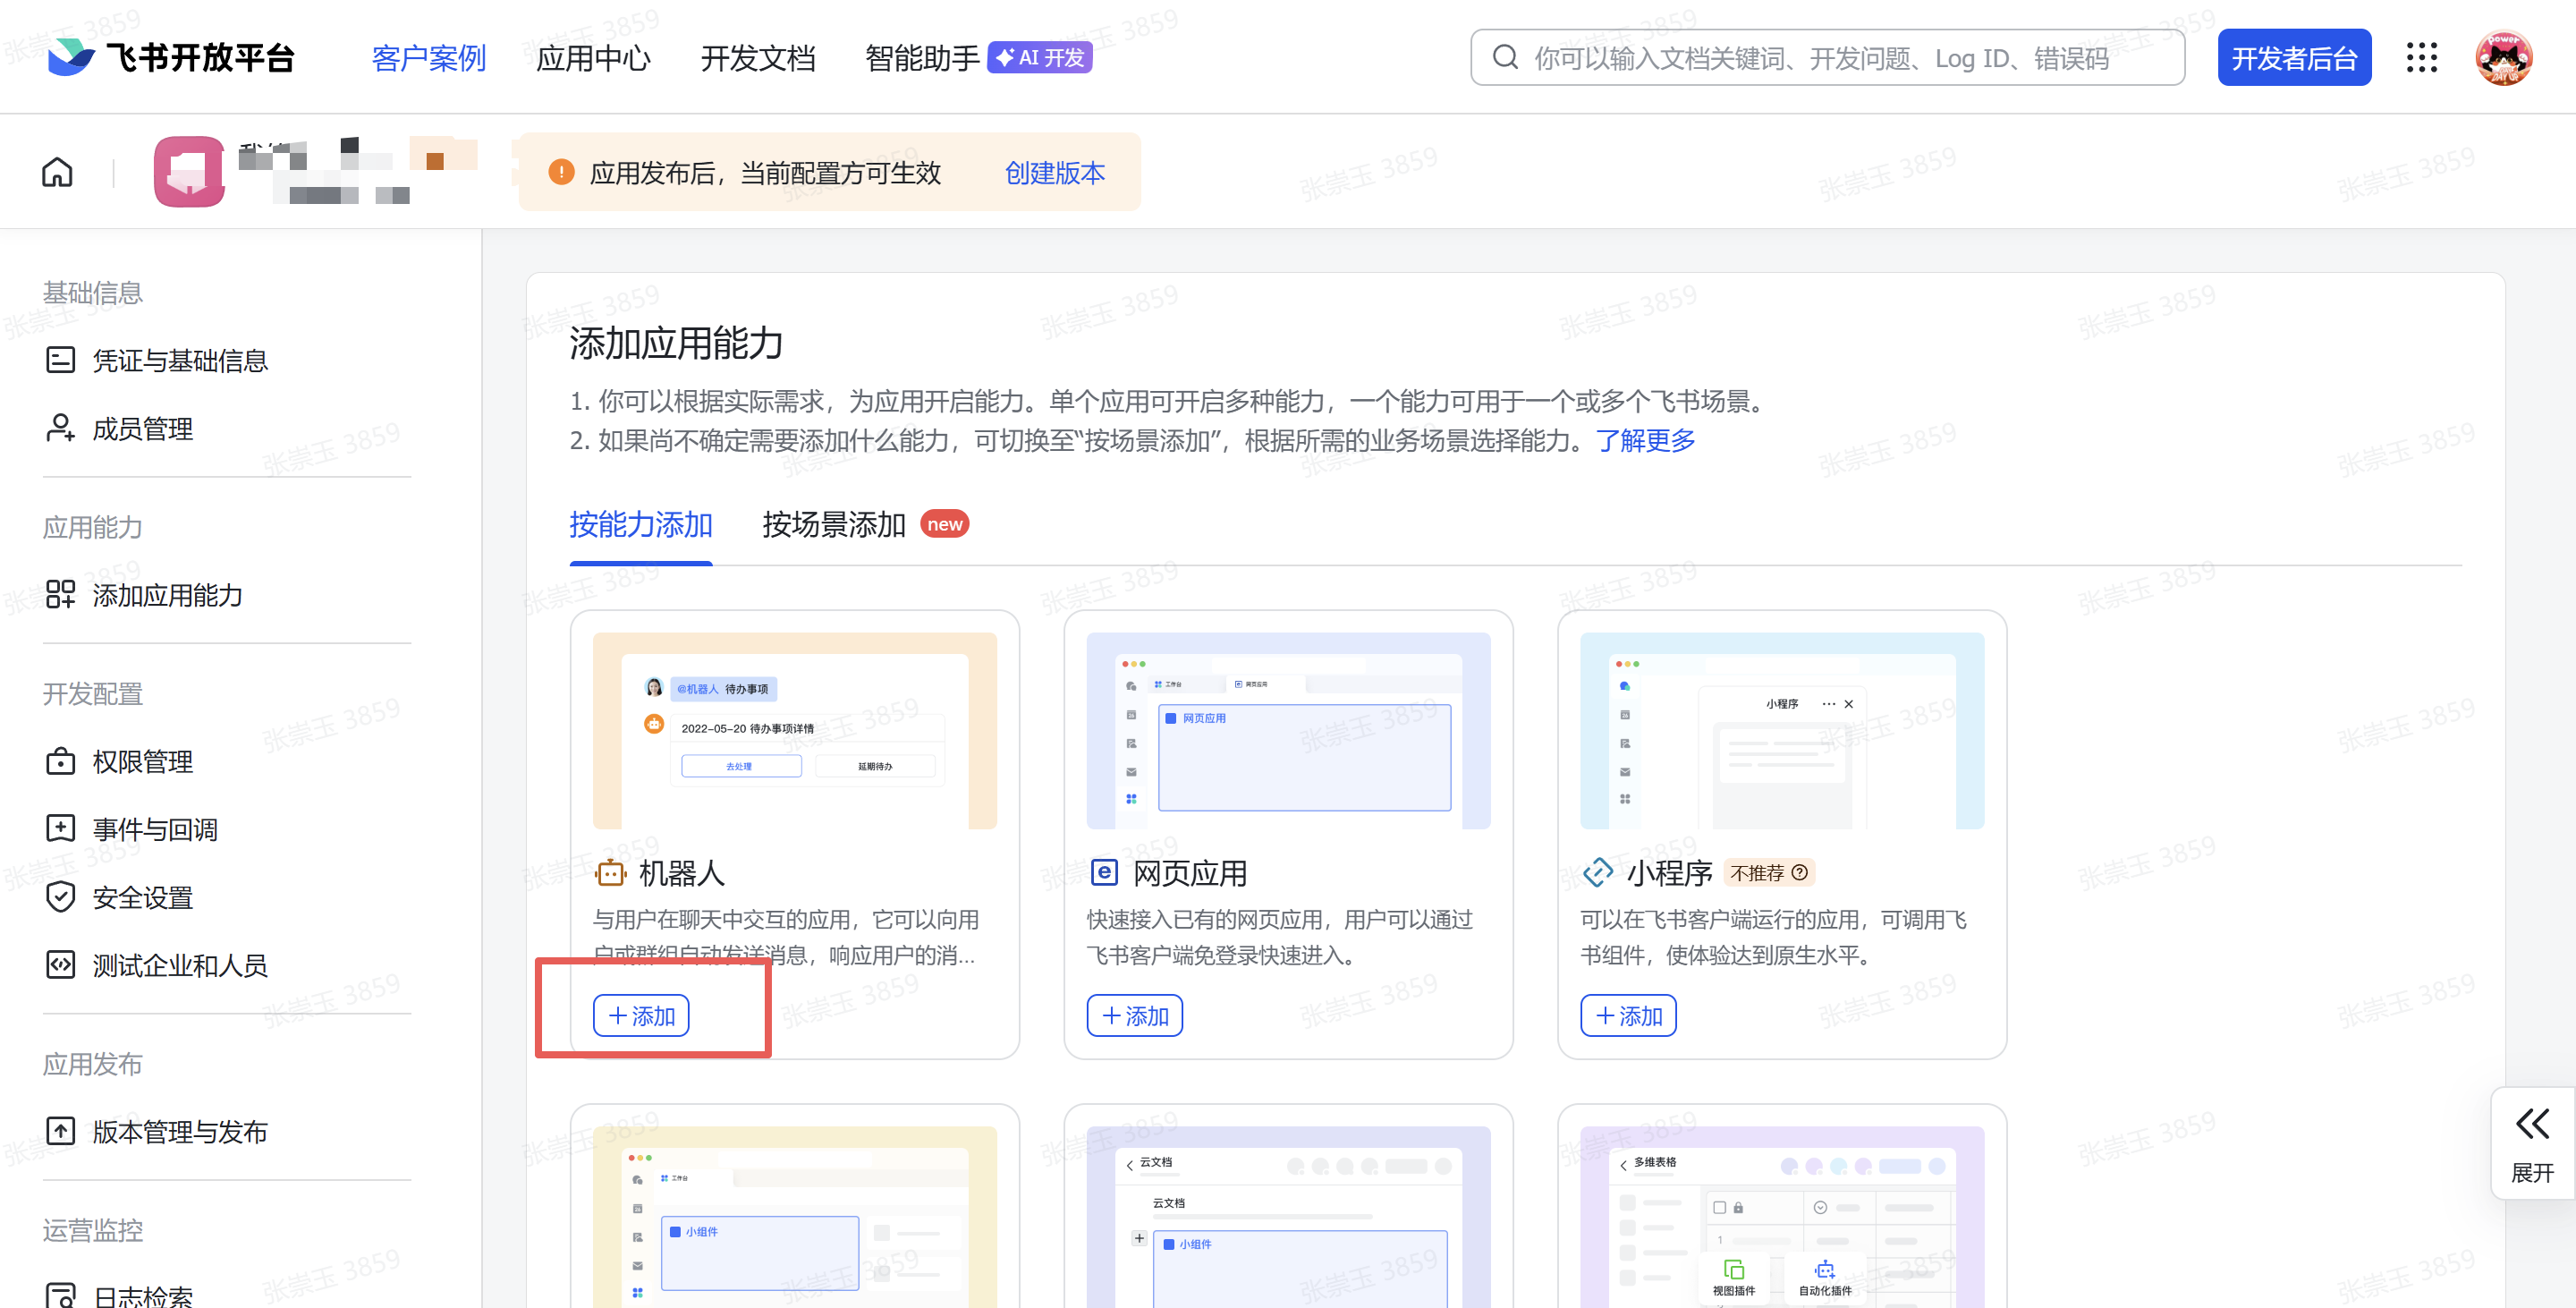Screen dimensions: 2576x1308
Task: Click the 机器人 robot icon
Action: click(x=610, y=873)
